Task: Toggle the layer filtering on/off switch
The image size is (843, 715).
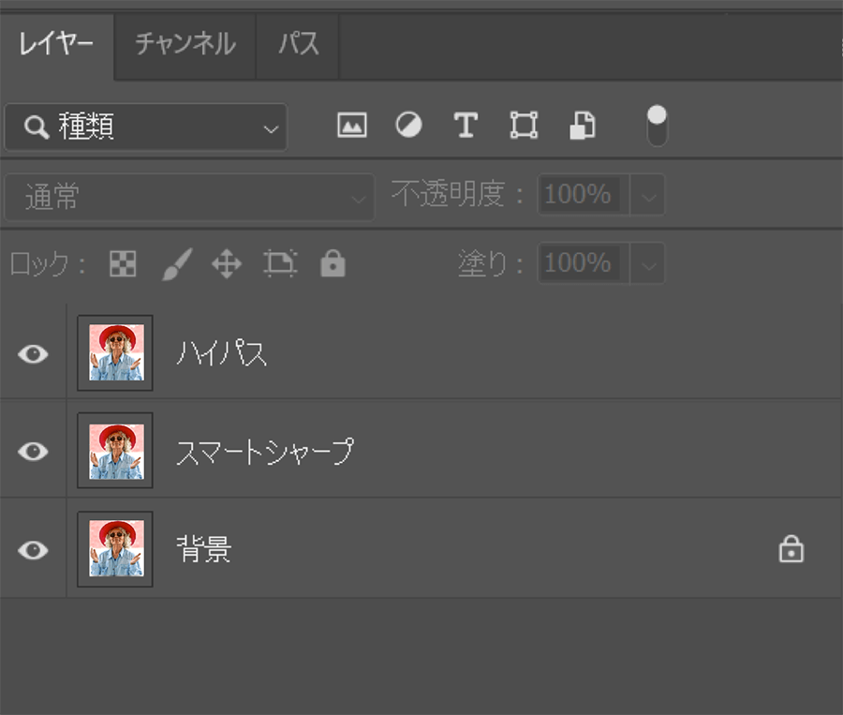Action: point(657,126)
